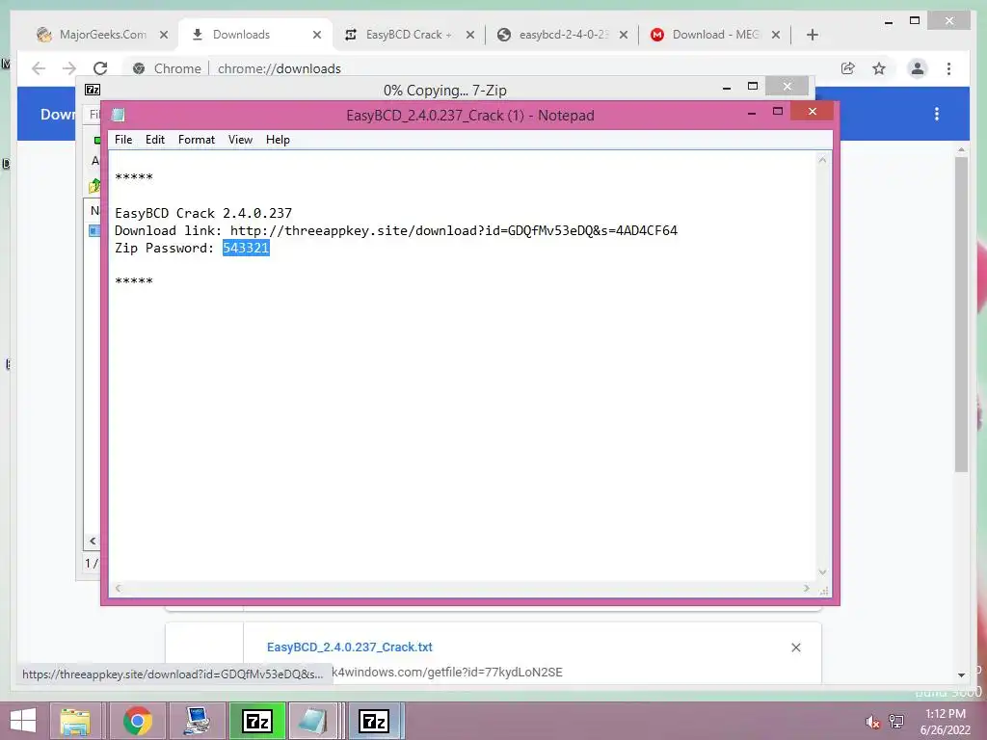Image resolution: width=987 pixels, height=740 pixels.
Task: Open the Notepad Help menu
Action: pyautogui.click(x=278, y=140)
